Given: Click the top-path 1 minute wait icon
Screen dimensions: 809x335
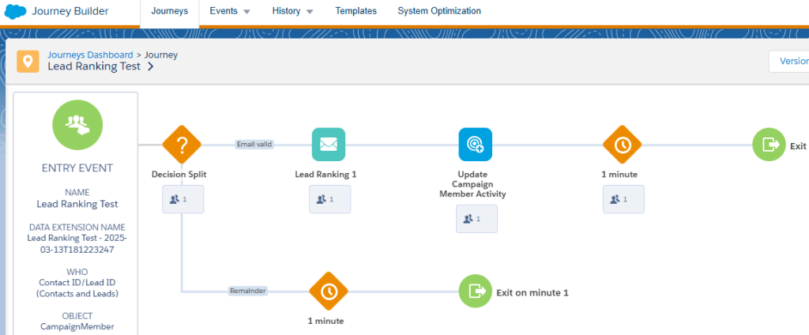Looking at the screenshot, I should click(623, 145).
